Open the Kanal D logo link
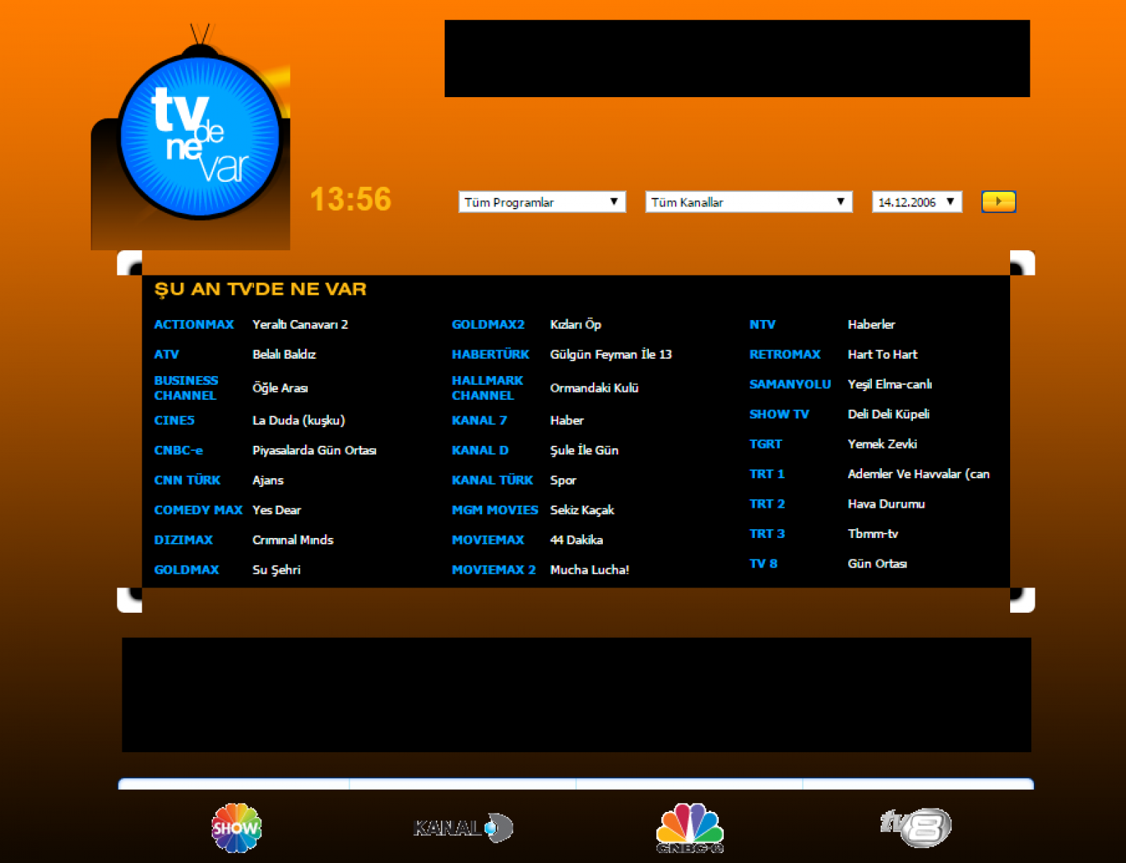 (x=463, y=828)
